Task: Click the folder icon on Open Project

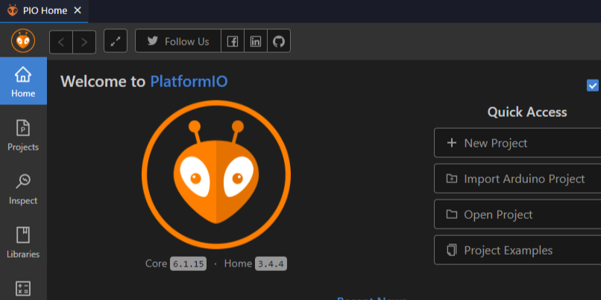Action: pyautogui.click(x=452, y=214)
